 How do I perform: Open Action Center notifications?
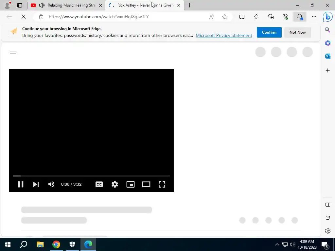[325, 244]
